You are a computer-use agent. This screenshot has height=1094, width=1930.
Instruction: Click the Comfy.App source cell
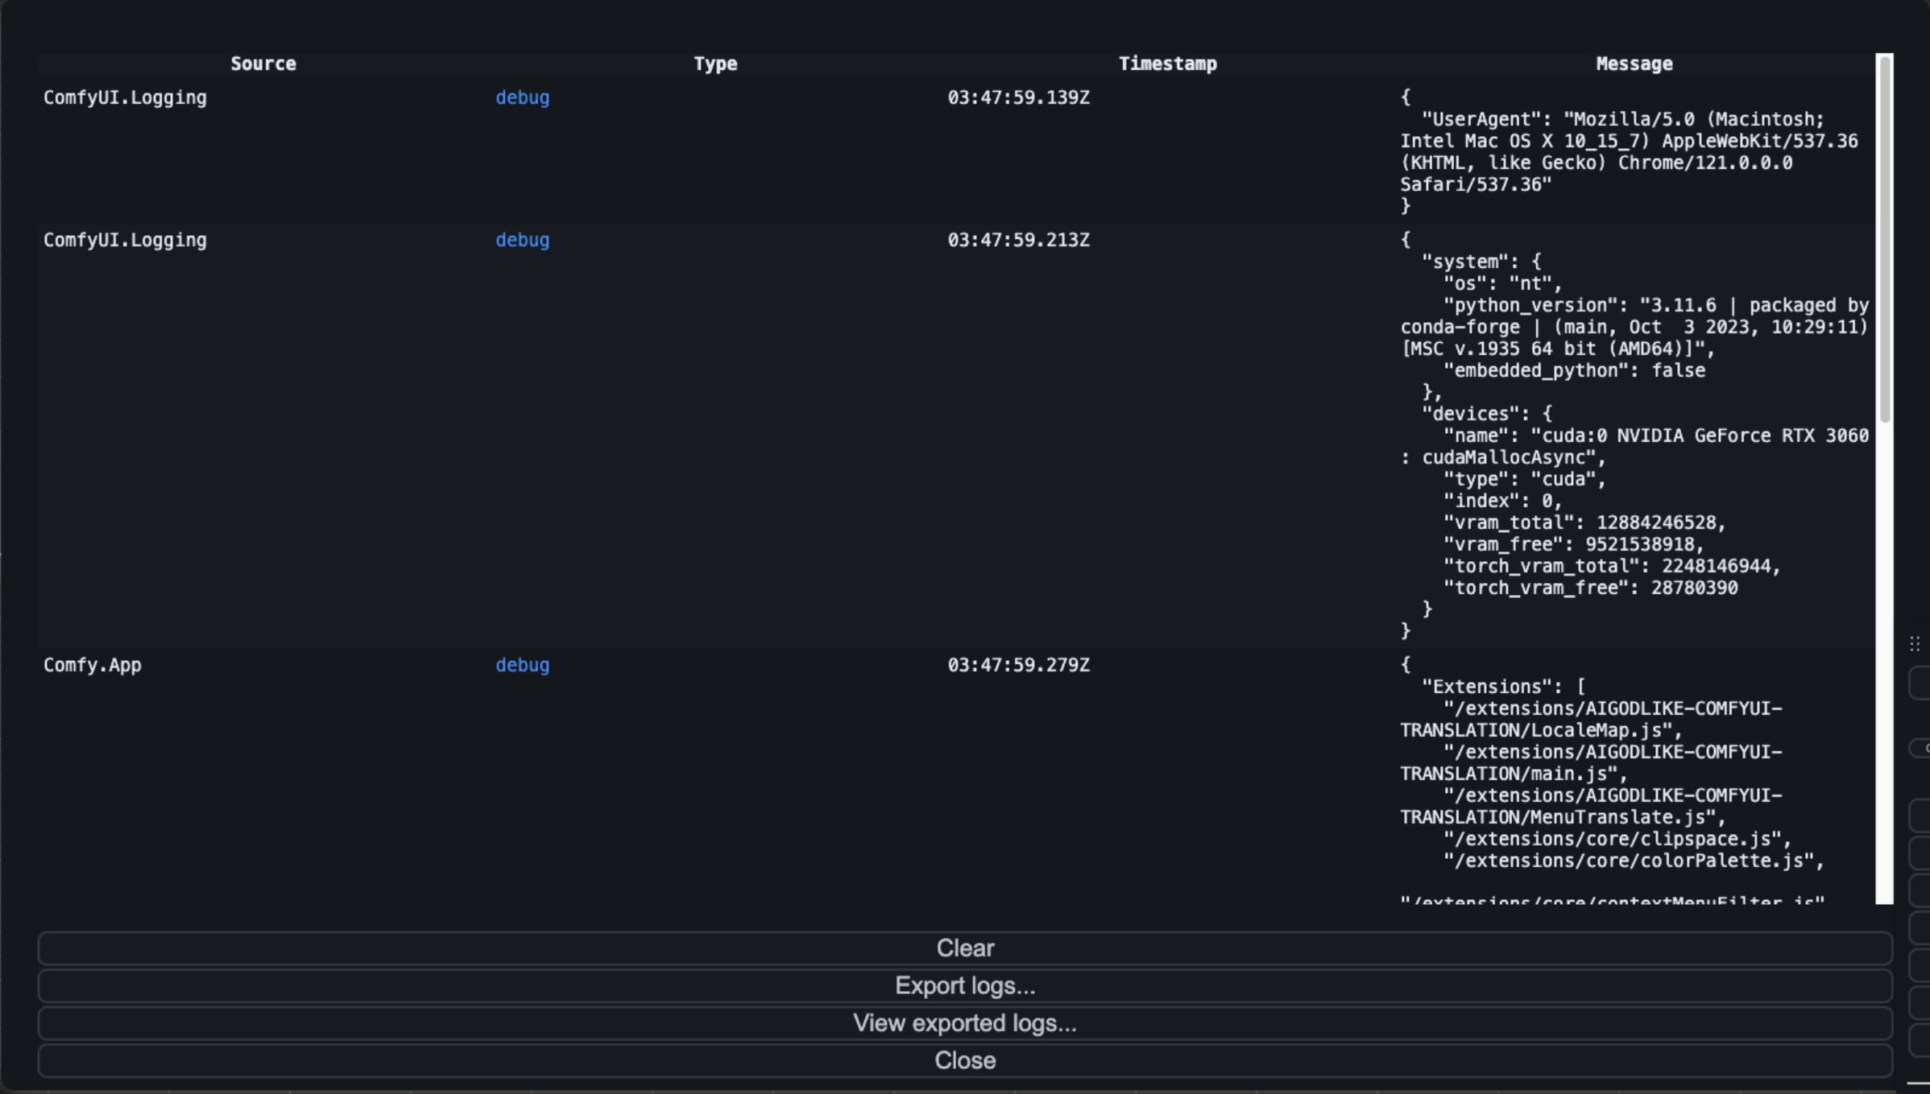(93, 665)
